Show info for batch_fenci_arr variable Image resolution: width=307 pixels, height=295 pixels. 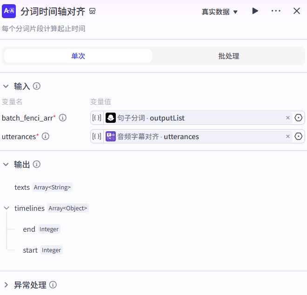(63, 118)
